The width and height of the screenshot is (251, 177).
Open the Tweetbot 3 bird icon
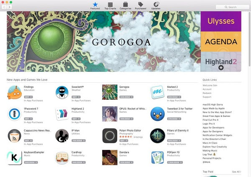(x=158, y=114)
